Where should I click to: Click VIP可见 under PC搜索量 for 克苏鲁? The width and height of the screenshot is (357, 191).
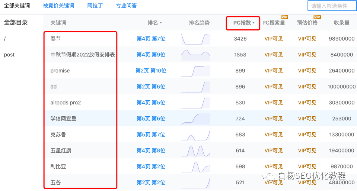(x=274, y=135)
